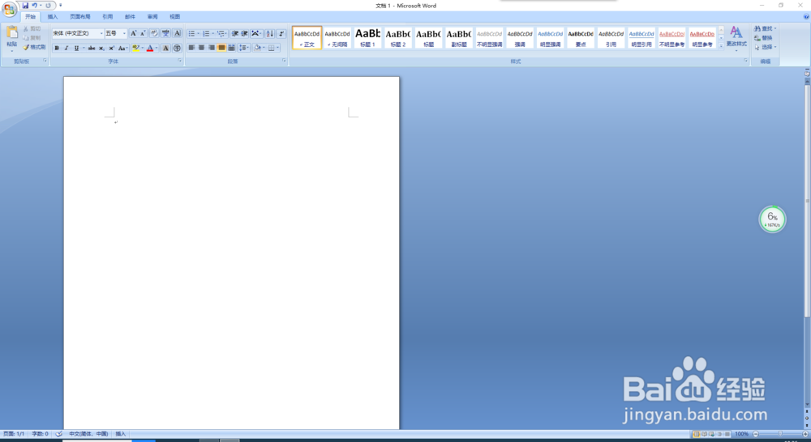Save document via quick access toolbar
This screenshot has height=442, width=811.
(x=25, y=6)
